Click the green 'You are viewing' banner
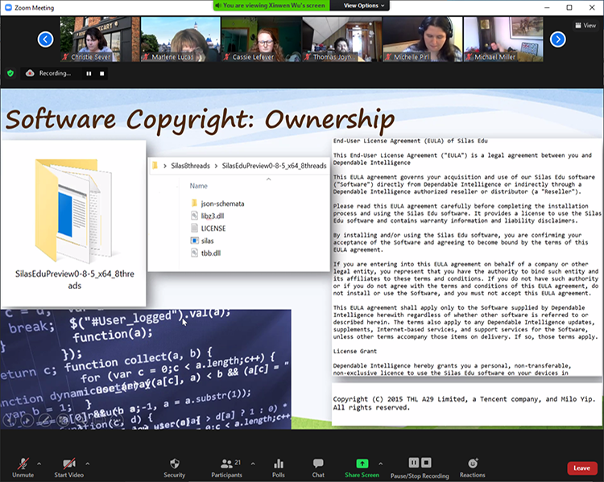The width and height of the screenshot is (604, 482). pos(271,6)
